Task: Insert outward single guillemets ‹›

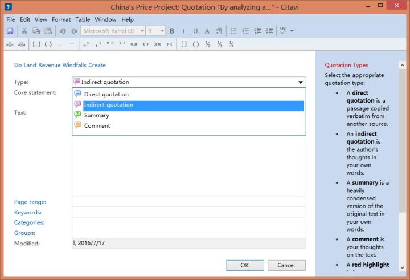Action: (x=146, y=44)
